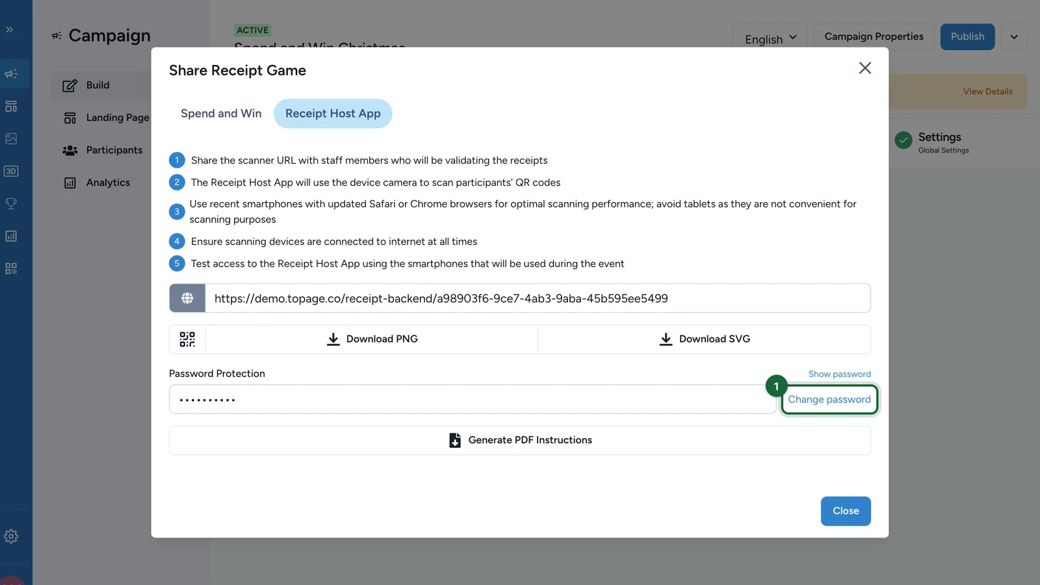The height and width of the screenshot is (585, 1040).
Task: Show the hidden password
Action: click(x=839, y=374)
